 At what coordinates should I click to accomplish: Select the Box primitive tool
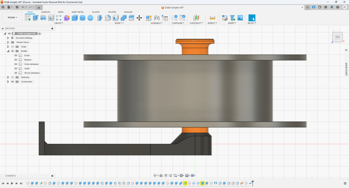click(x=75, y=18)
